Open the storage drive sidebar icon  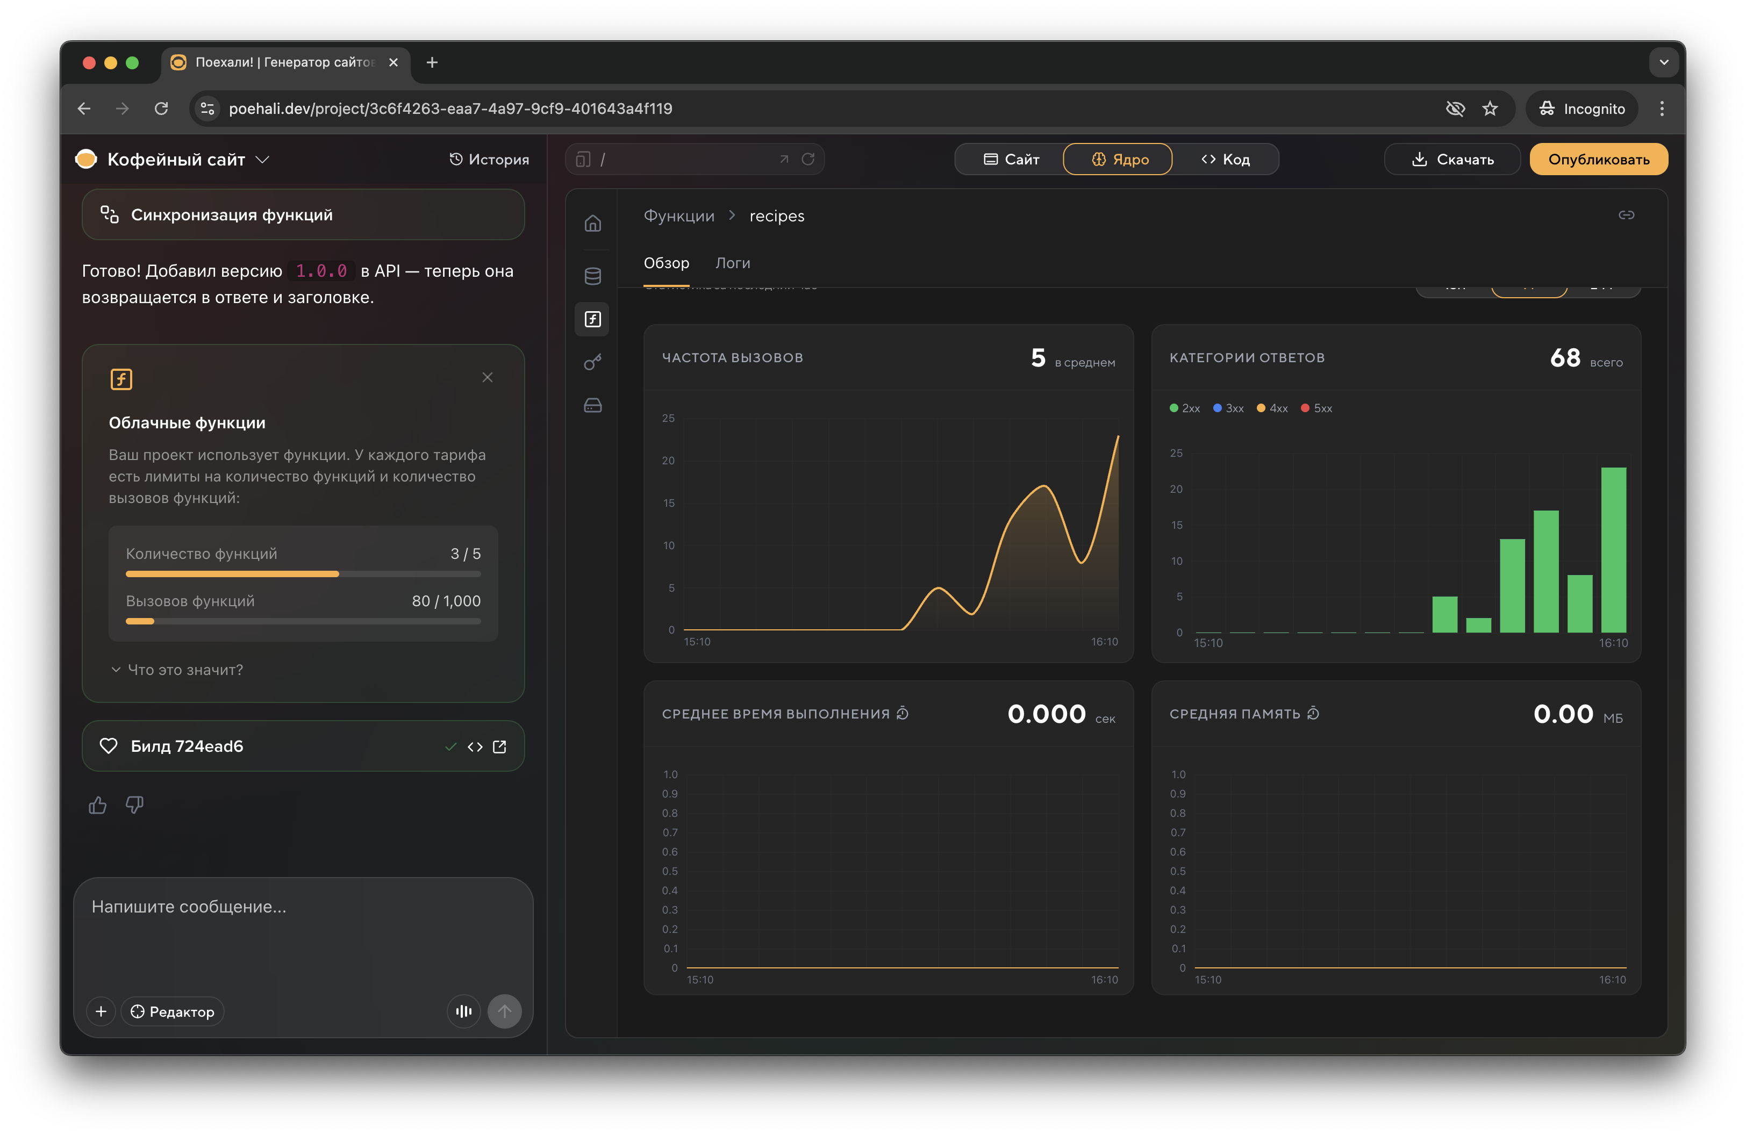pyautogui.click(x=593, y=405)
